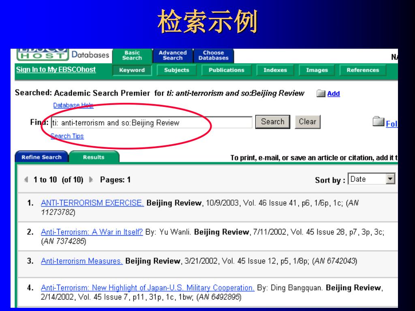Open the Indexes tab
This screenshot has width=415, height=311.
(275, 70)
